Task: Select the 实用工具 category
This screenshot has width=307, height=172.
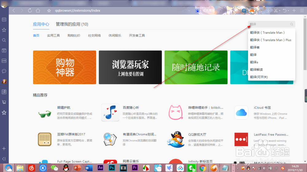Action: 53,36
